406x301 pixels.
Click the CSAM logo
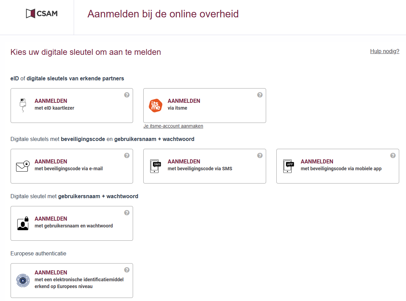click(42, 14)
